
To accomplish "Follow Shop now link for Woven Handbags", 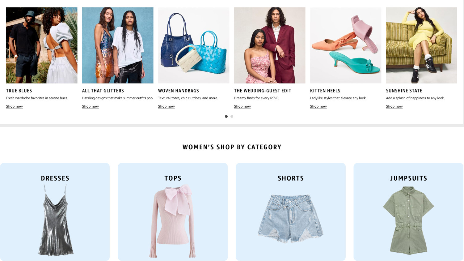I will pyautogui.click(x=167, y=106).
